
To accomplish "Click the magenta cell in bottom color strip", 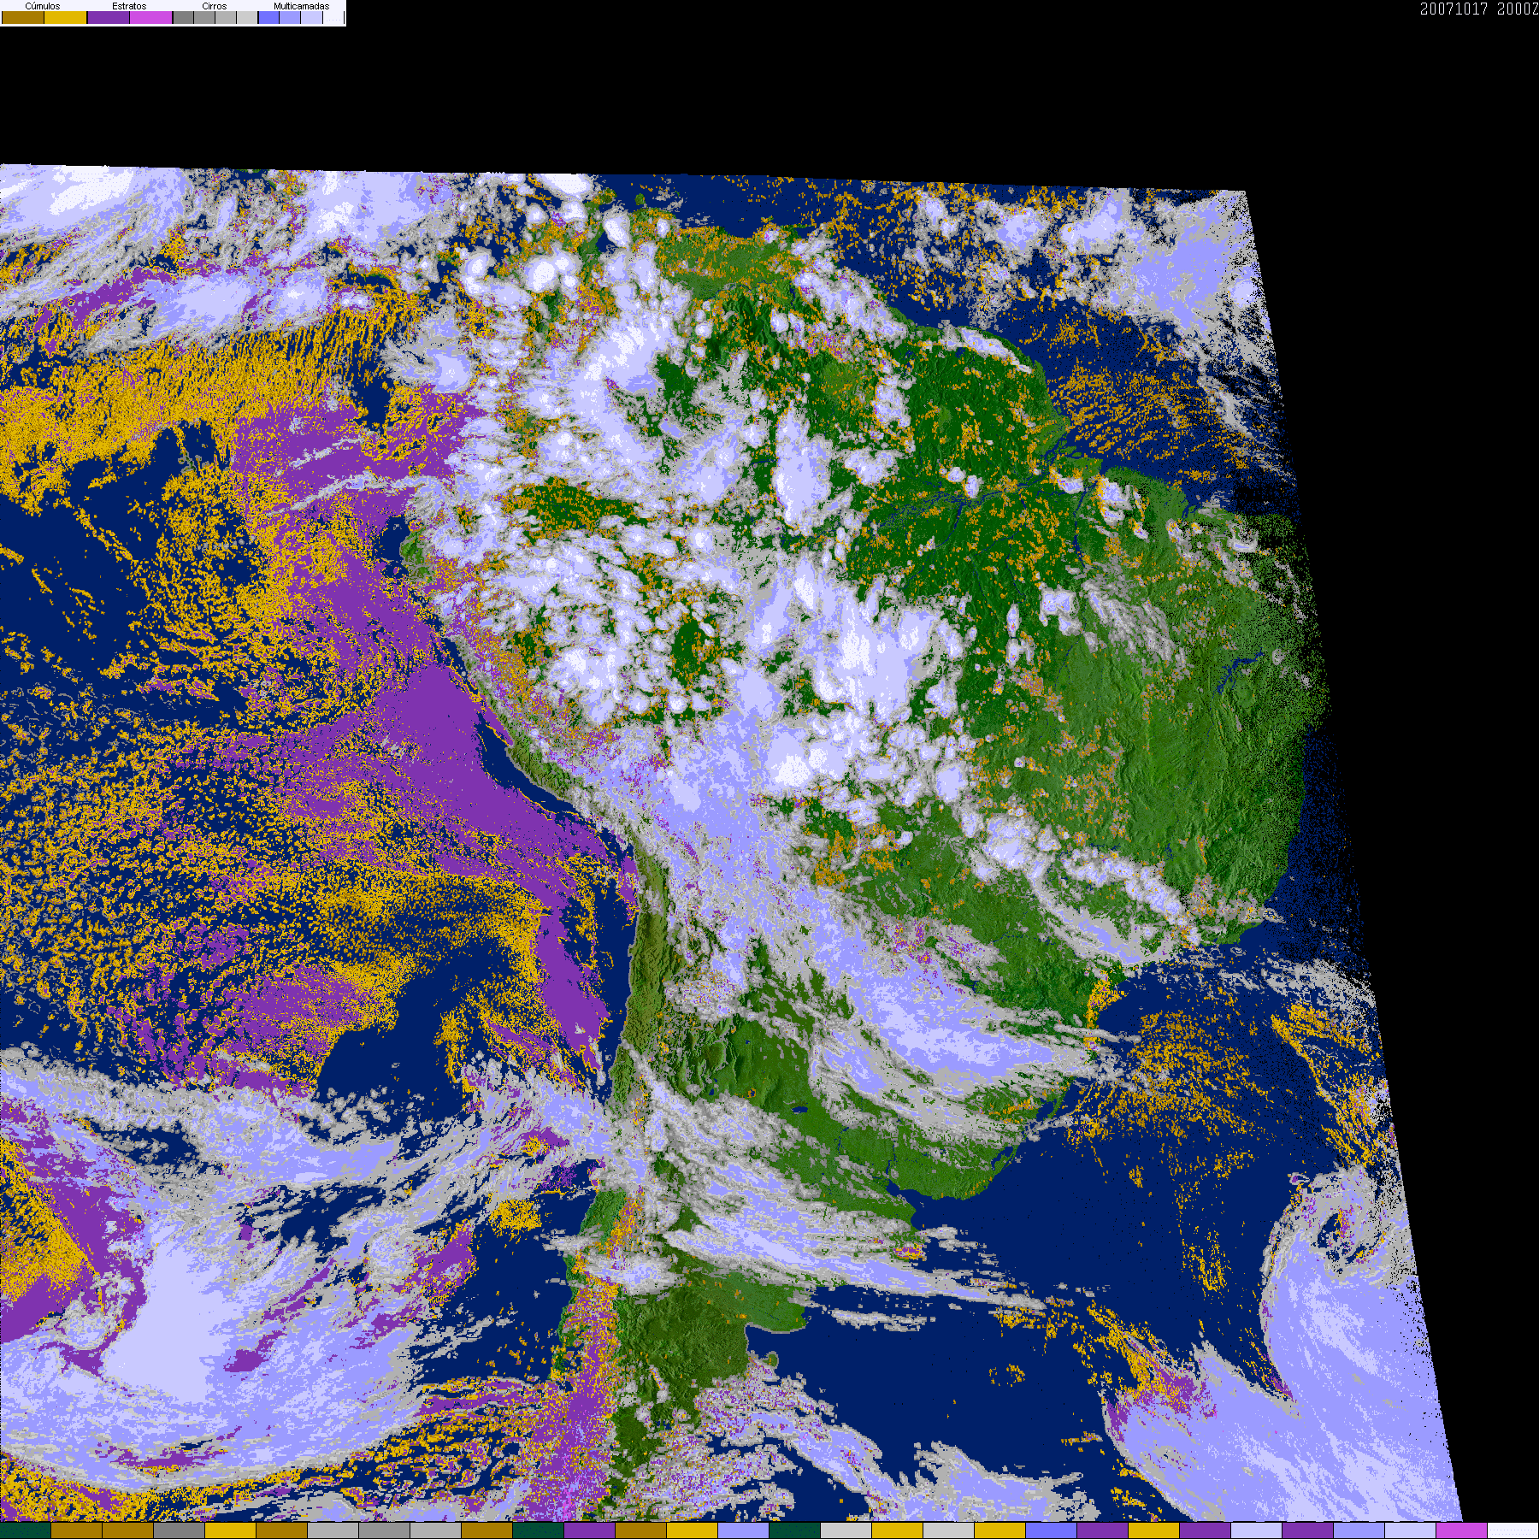I will [x=1462, y=1530].
